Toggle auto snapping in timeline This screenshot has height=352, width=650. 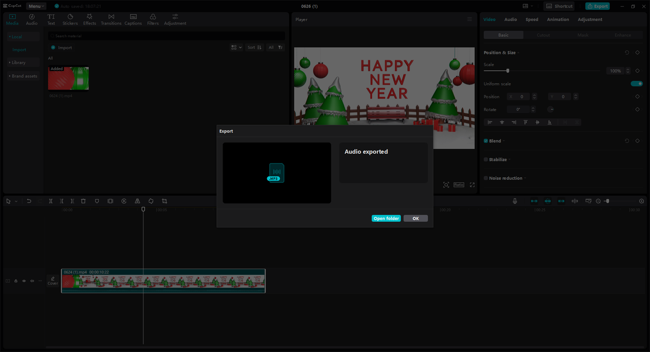pyautogui.click(x=547, y=201)
